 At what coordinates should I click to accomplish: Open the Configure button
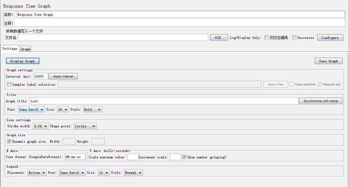point(330,38)
